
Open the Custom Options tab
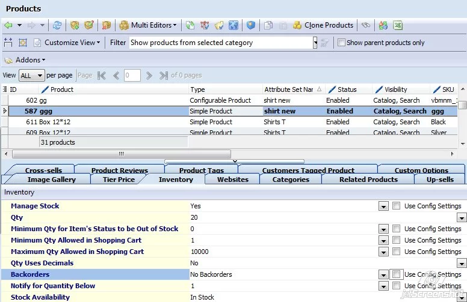(421, 170)
